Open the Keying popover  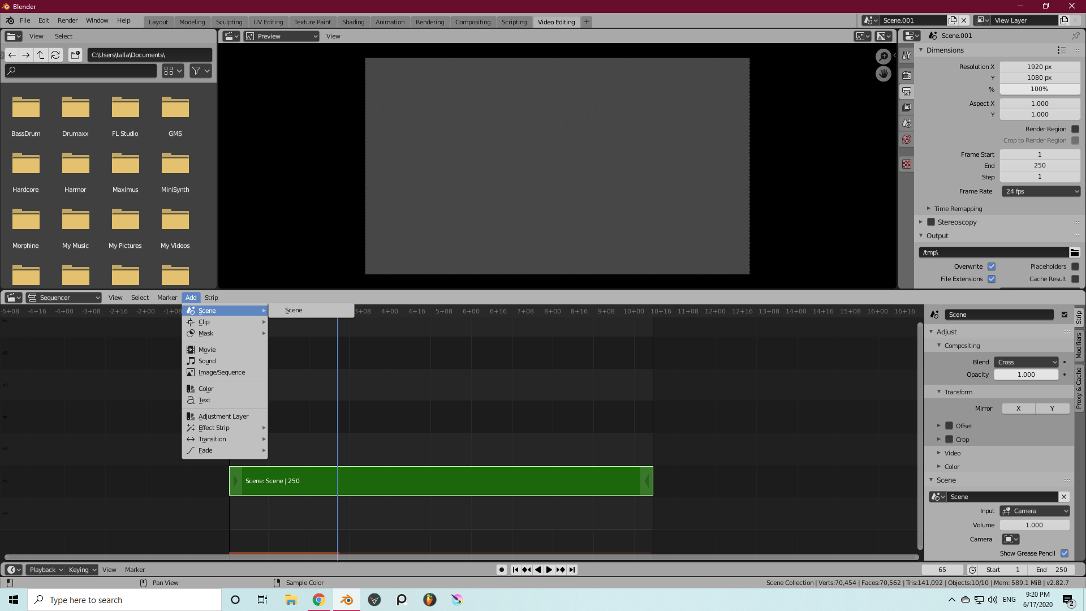tap(82, 570)
